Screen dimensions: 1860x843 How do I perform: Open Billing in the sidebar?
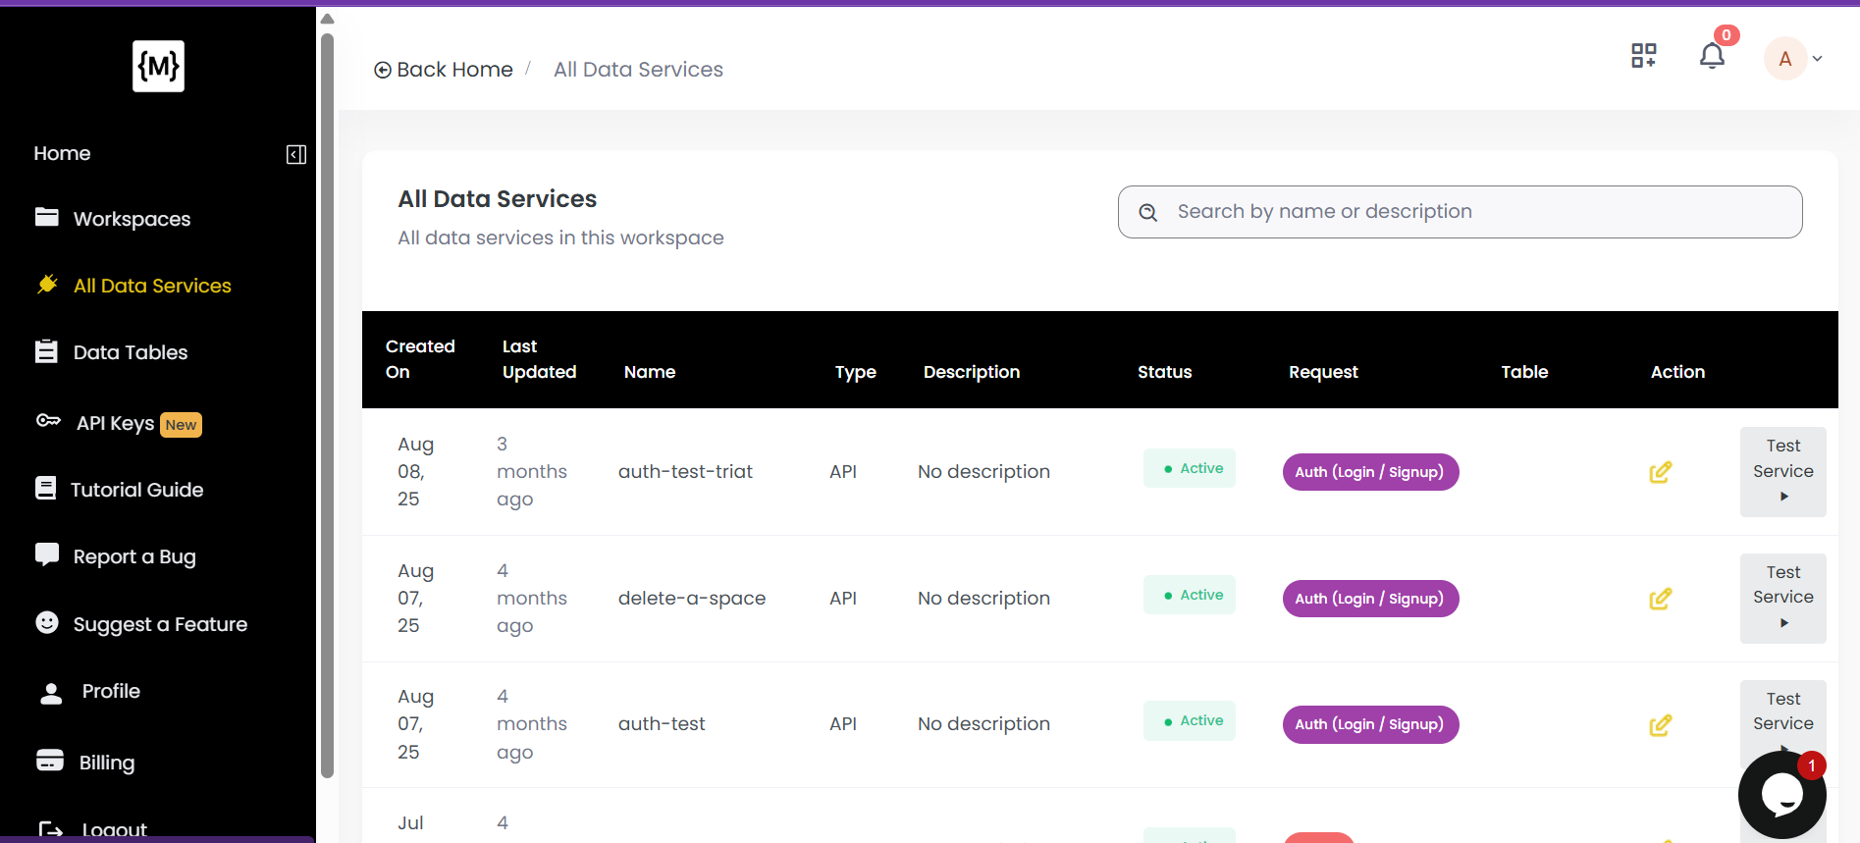pyautogui.click(x=107, y=763)
